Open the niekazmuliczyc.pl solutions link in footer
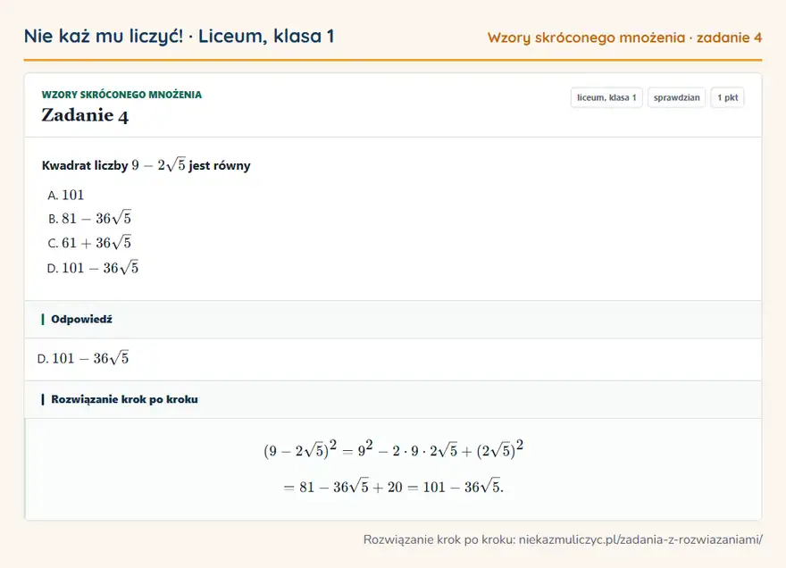The image size is (786, 568). coord(563,539)
